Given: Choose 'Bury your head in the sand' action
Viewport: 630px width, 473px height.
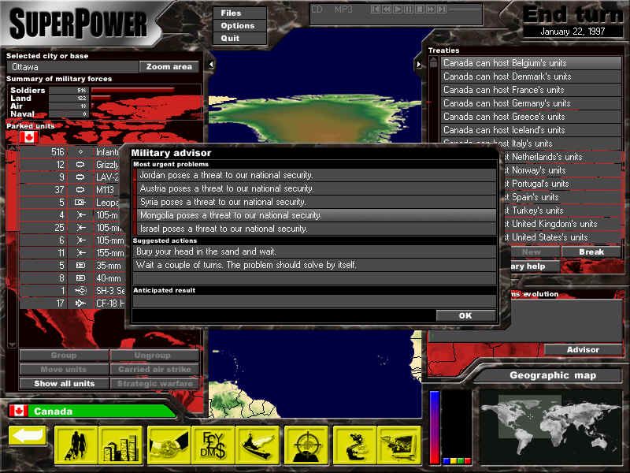Looking at the screenshot, I should [314, 251].
